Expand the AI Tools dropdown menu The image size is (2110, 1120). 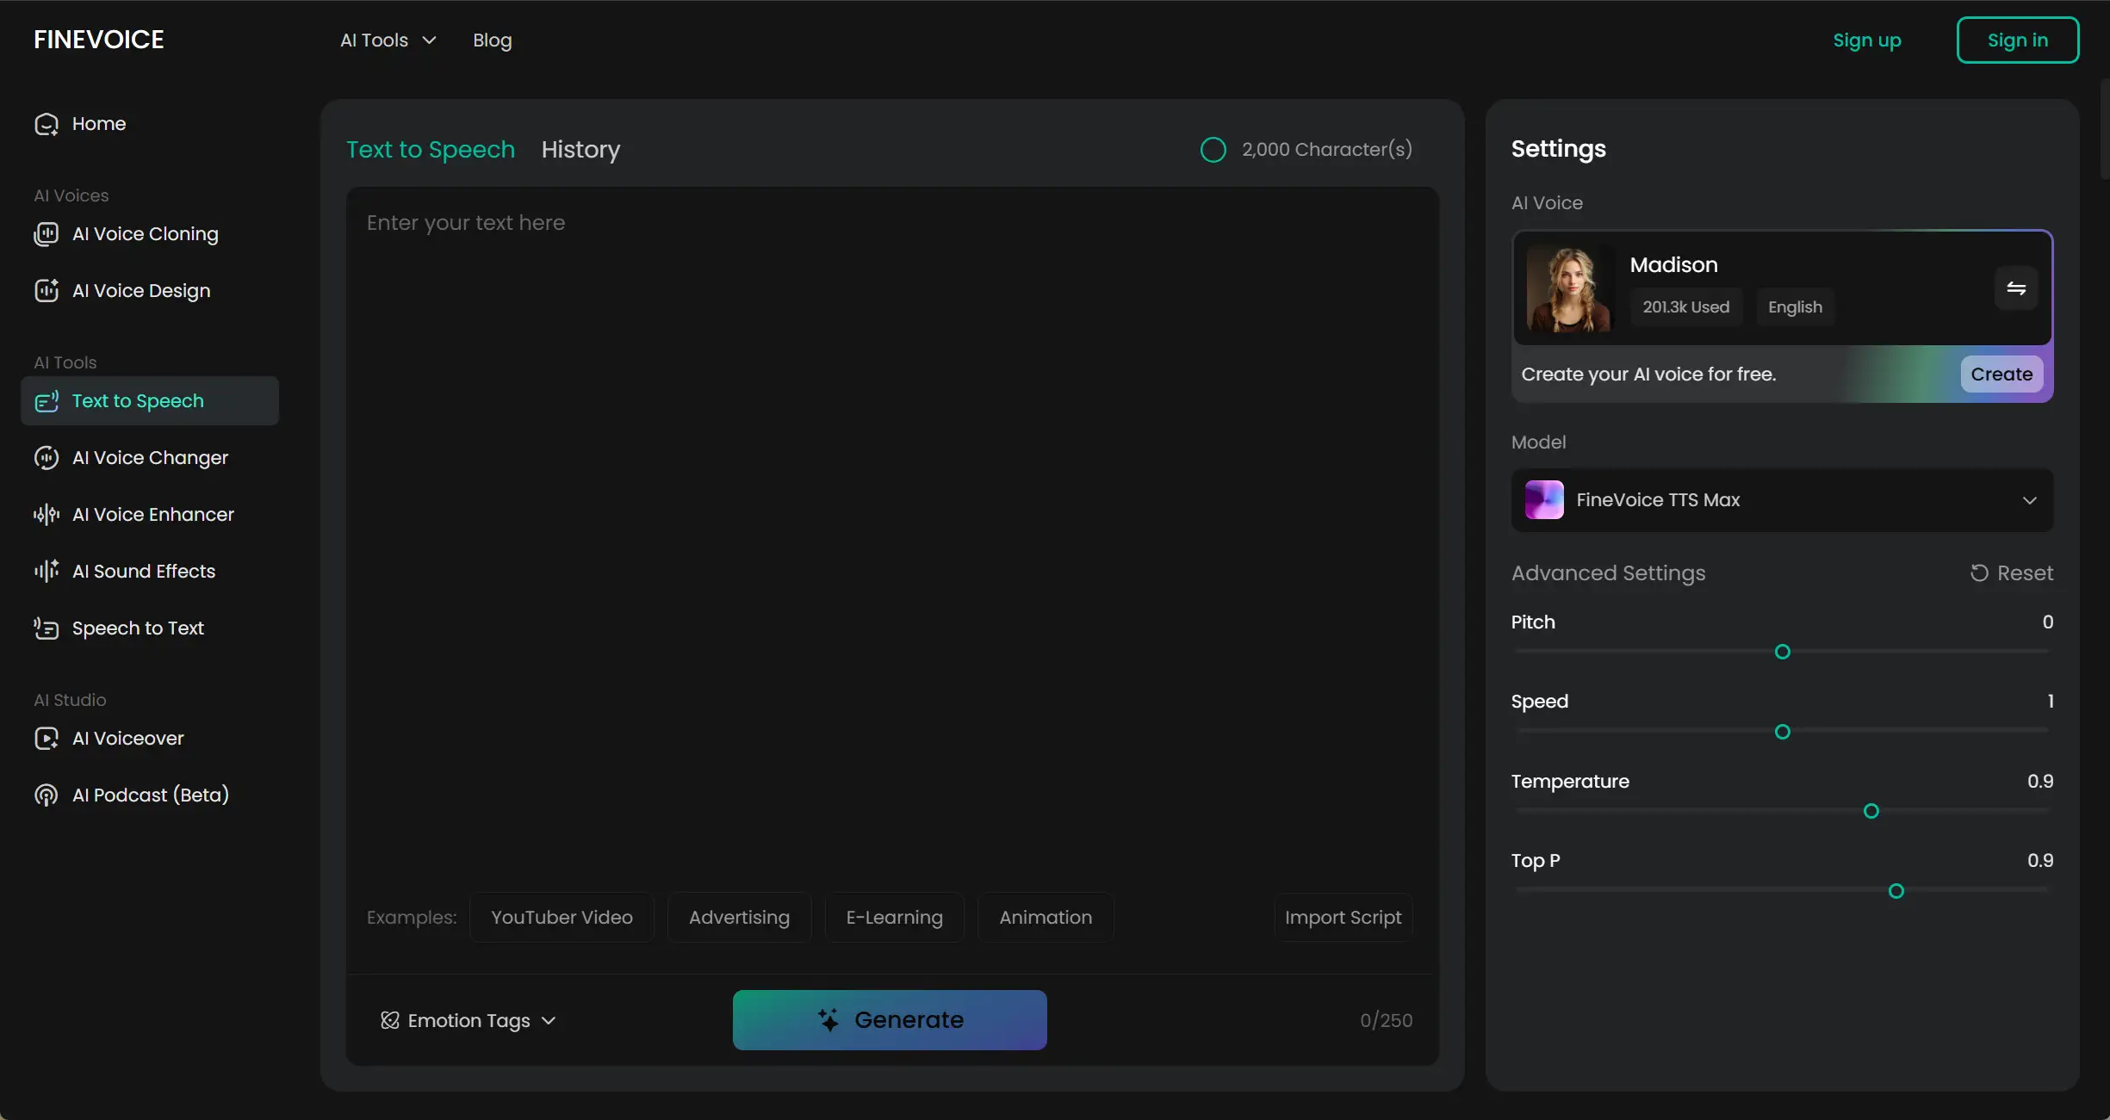(x=388, y=40)
